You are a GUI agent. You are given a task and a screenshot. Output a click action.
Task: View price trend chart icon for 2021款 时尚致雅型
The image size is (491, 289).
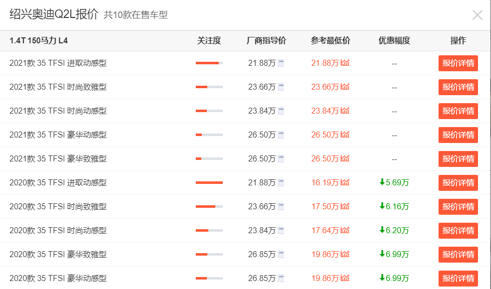pos(345,87)
